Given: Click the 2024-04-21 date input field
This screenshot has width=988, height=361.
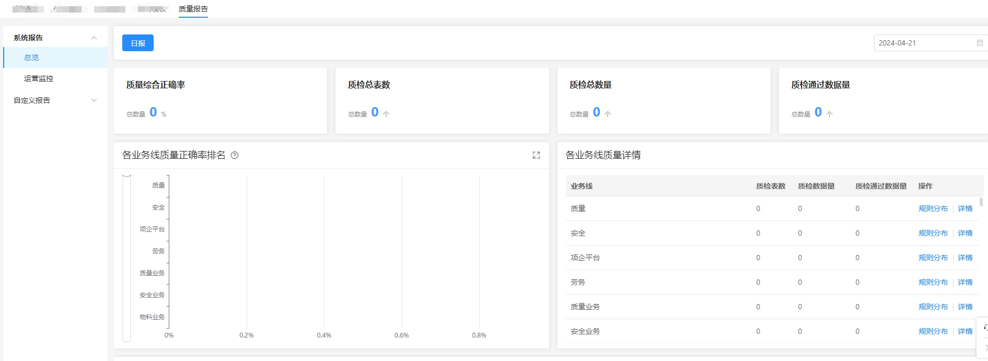Looking at the screenshot, I should click(922, 43).
